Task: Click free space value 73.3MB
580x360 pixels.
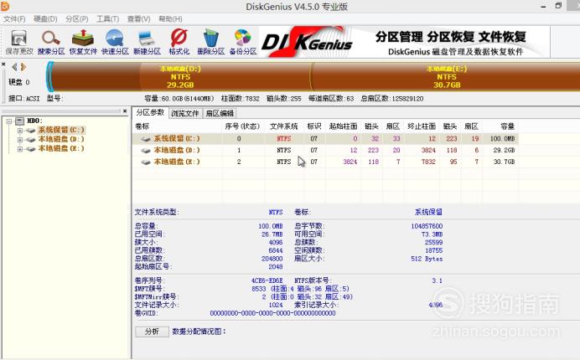Action: [x=432, y=234]
